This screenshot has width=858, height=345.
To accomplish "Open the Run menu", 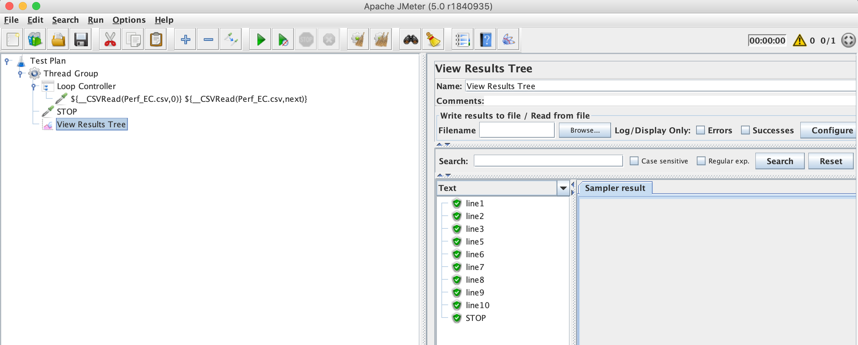I will (96, 20).
